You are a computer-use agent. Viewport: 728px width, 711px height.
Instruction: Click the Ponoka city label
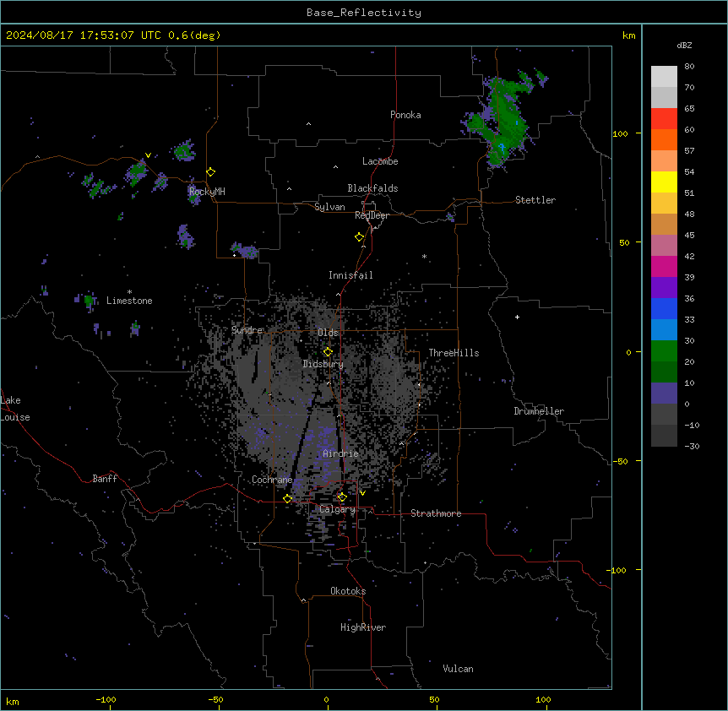[405, 115]
